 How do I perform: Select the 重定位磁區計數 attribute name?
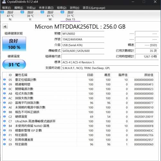(x=26, y=80)
